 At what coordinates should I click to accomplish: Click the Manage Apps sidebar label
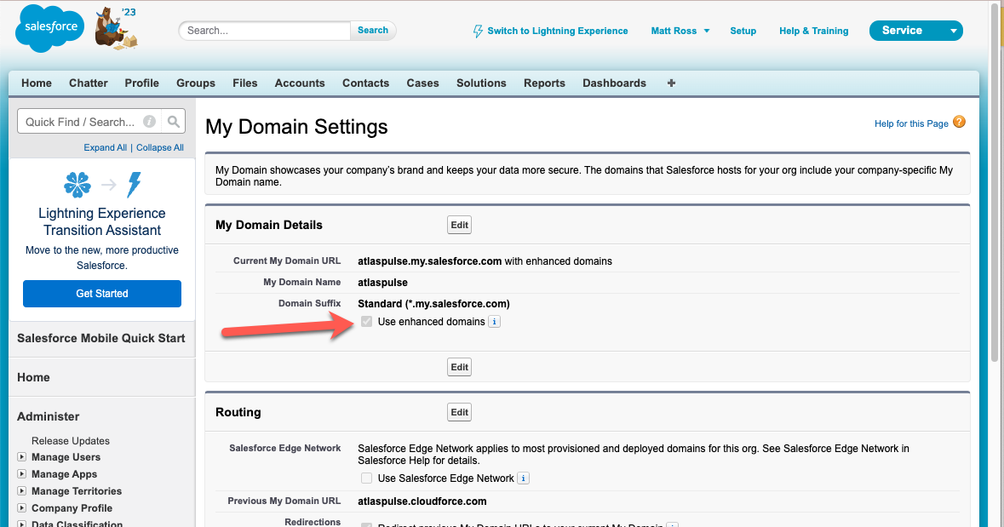click(64, 474)
